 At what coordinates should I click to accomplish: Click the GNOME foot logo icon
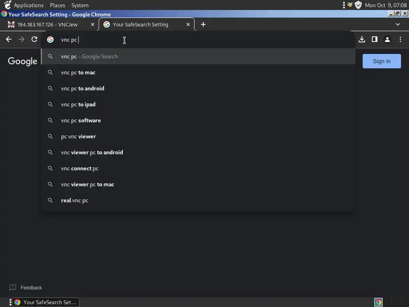(x=8, y=5)
